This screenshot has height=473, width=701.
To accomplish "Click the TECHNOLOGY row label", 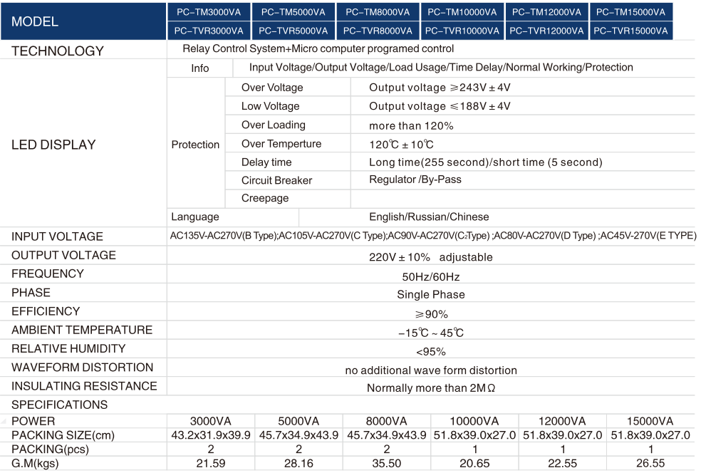I will pos(58,51).
